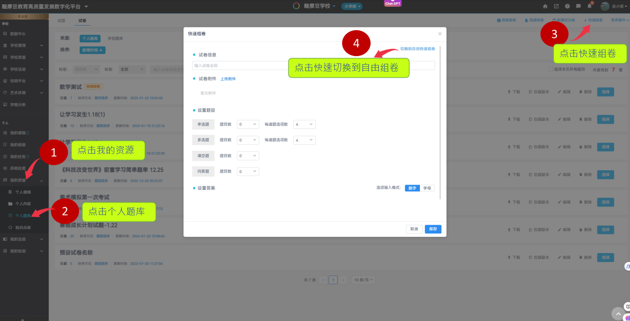Click the 上传附件 link
The width and height of the screenshot is (630, 321).
pos(228,79)
